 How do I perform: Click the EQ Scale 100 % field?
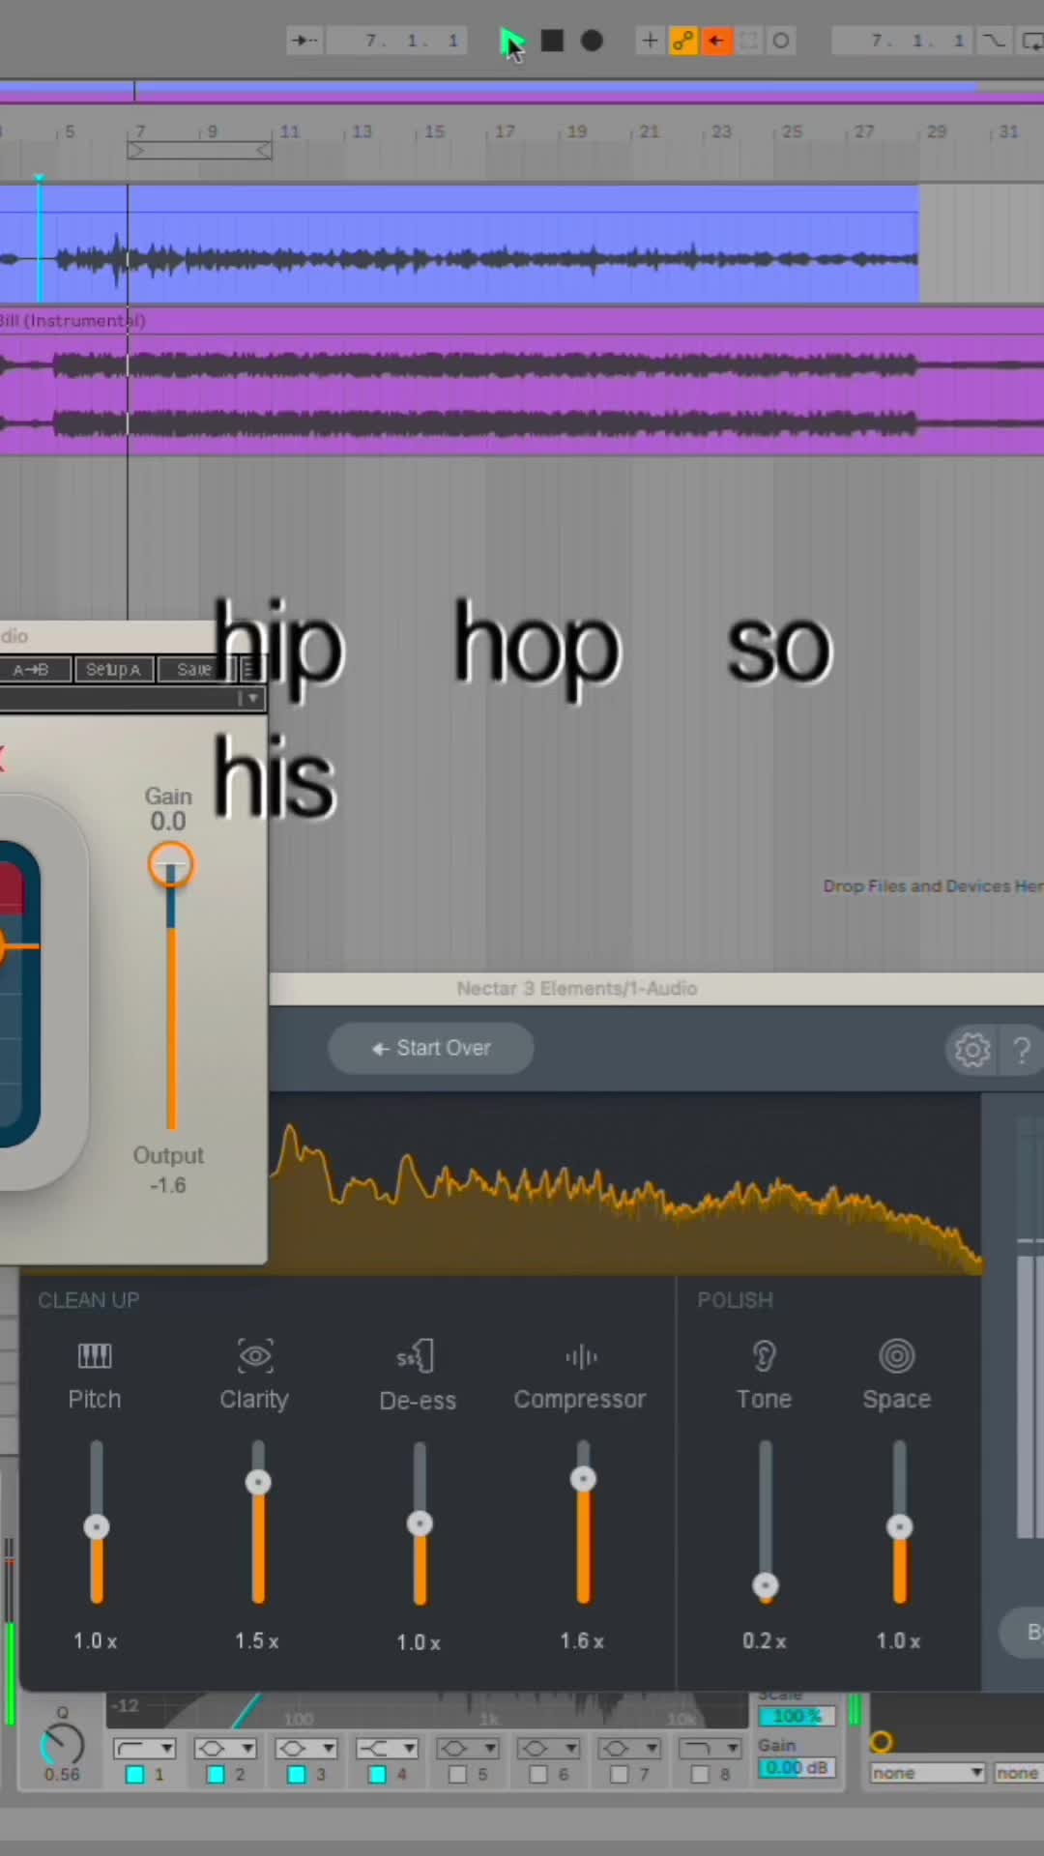(x=797, y=1716)
